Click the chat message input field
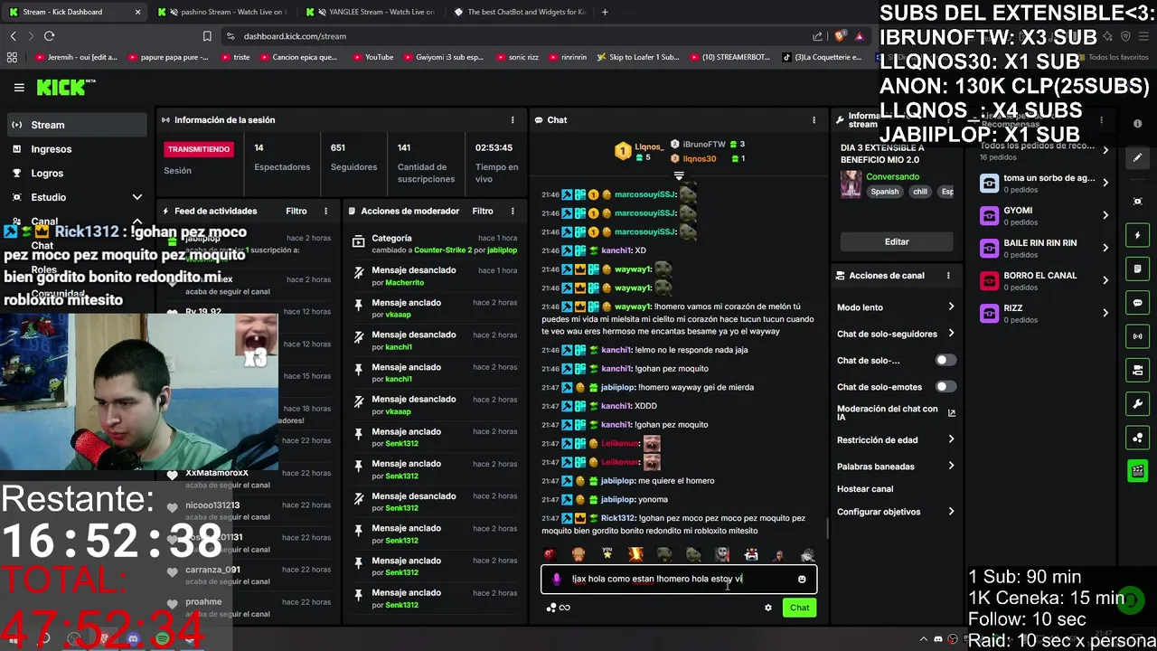 pos(678,580)
